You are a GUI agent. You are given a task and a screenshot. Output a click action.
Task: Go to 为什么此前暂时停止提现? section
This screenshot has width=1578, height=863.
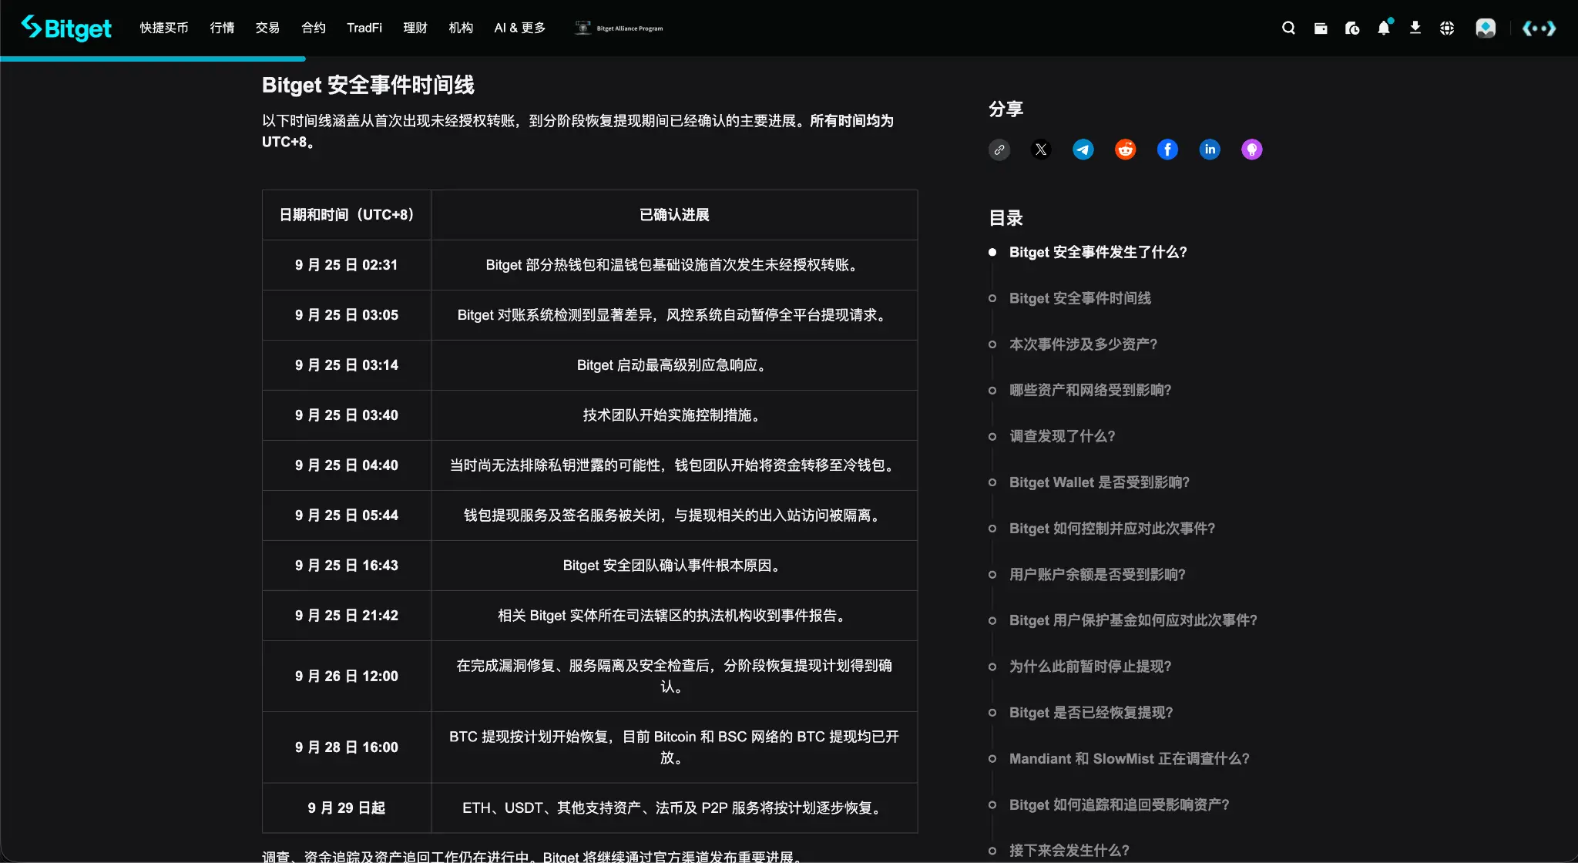coord(1090,667)
